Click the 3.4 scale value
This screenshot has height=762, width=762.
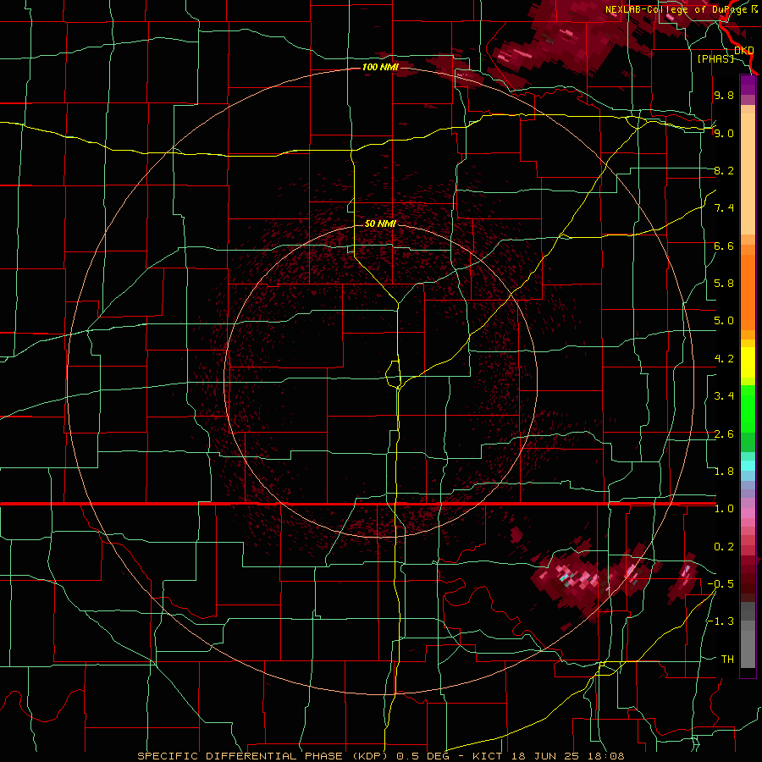pyautogui.click(x=724, y=396)
